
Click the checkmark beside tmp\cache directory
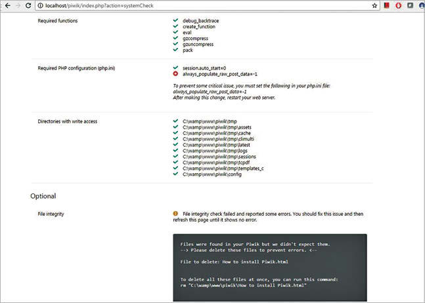[175, 133]
